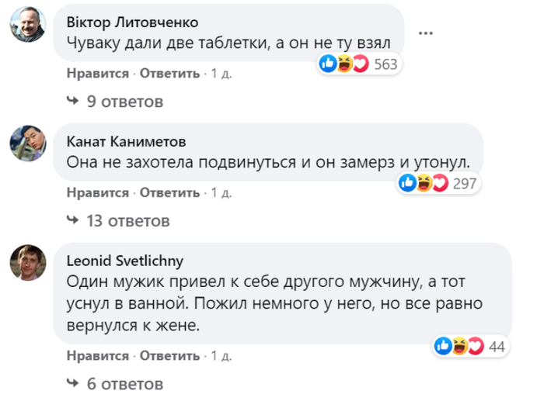Click the reply arrow icon beside 13 ответов
The height and width of the screenshot is (401, 544).
72,220
